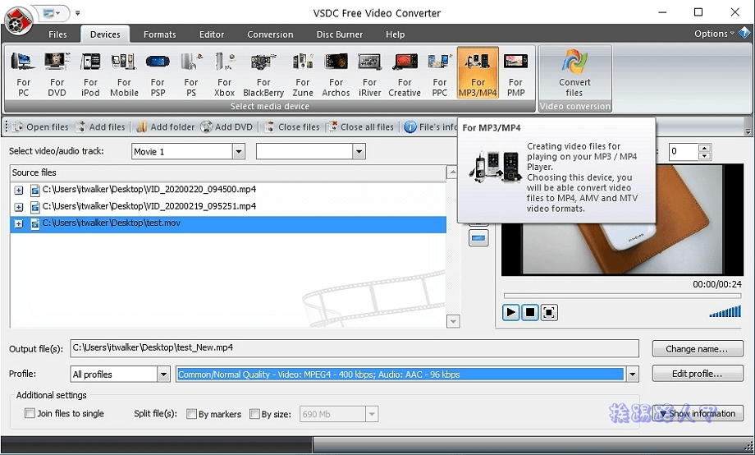Choose the For Creative device

click(x=405, y=74)
